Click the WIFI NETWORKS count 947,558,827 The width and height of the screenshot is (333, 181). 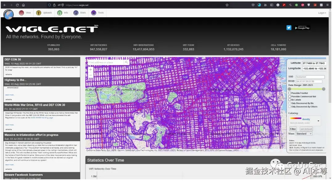pos(99,49)
